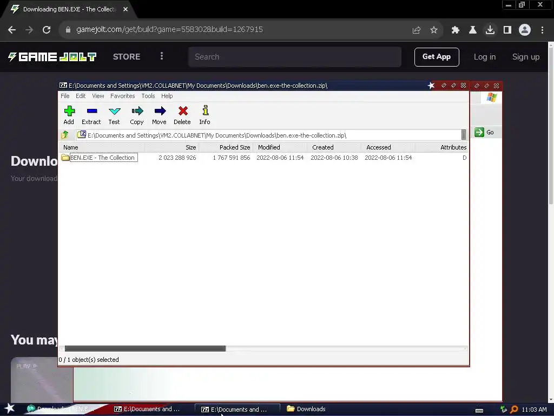Run the Test archive tool
Viewport: 554px width, 416px height.
(114, 115)
